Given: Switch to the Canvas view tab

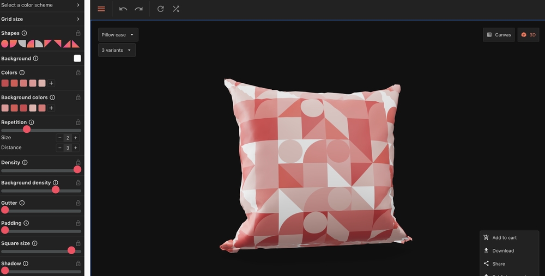Looking at the screenshot, I should [x=498, y=35].
